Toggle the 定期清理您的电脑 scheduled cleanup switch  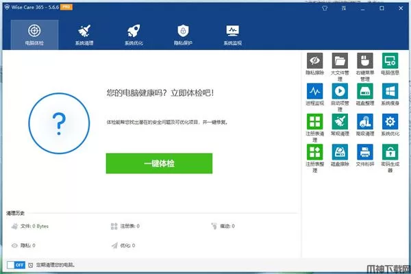[15, 264]
